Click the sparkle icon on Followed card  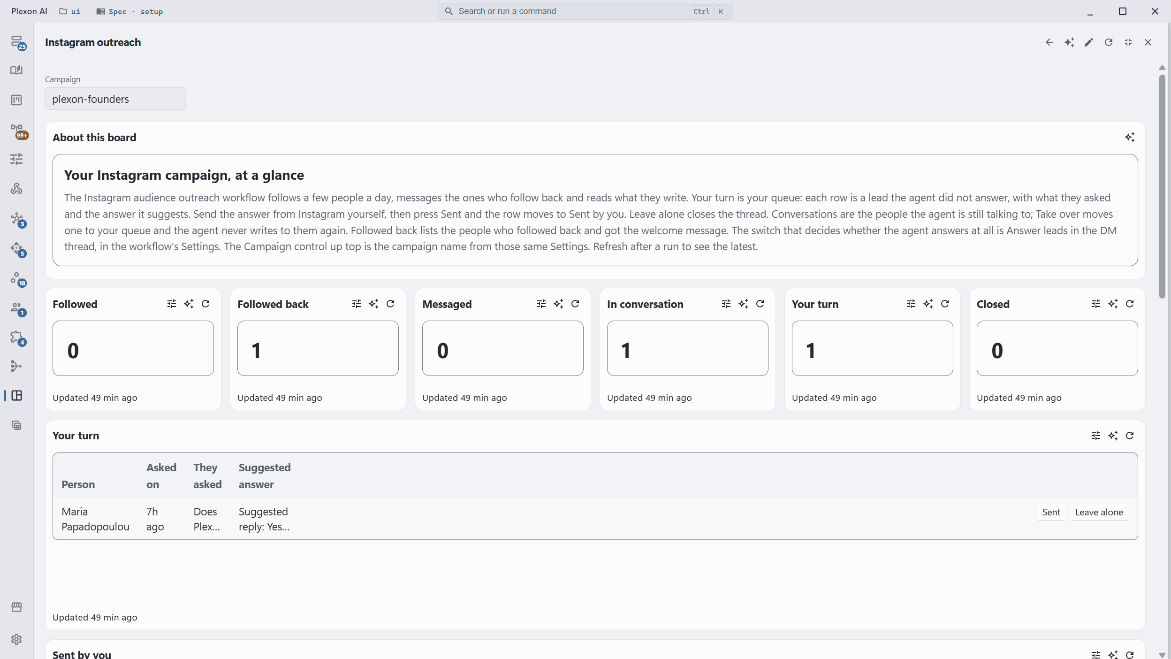coord(189,304)
